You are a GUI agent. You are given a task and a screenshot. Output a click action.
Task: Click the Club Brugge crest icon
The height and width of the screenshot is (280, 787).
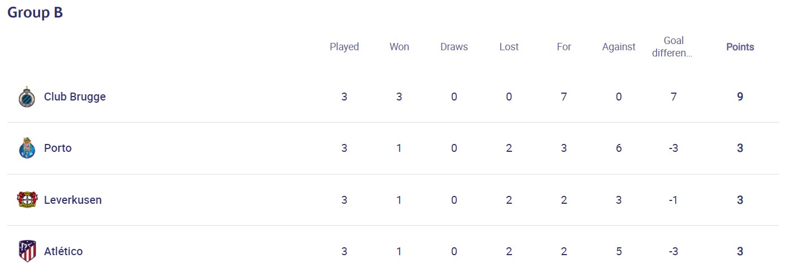pos(27,97)
